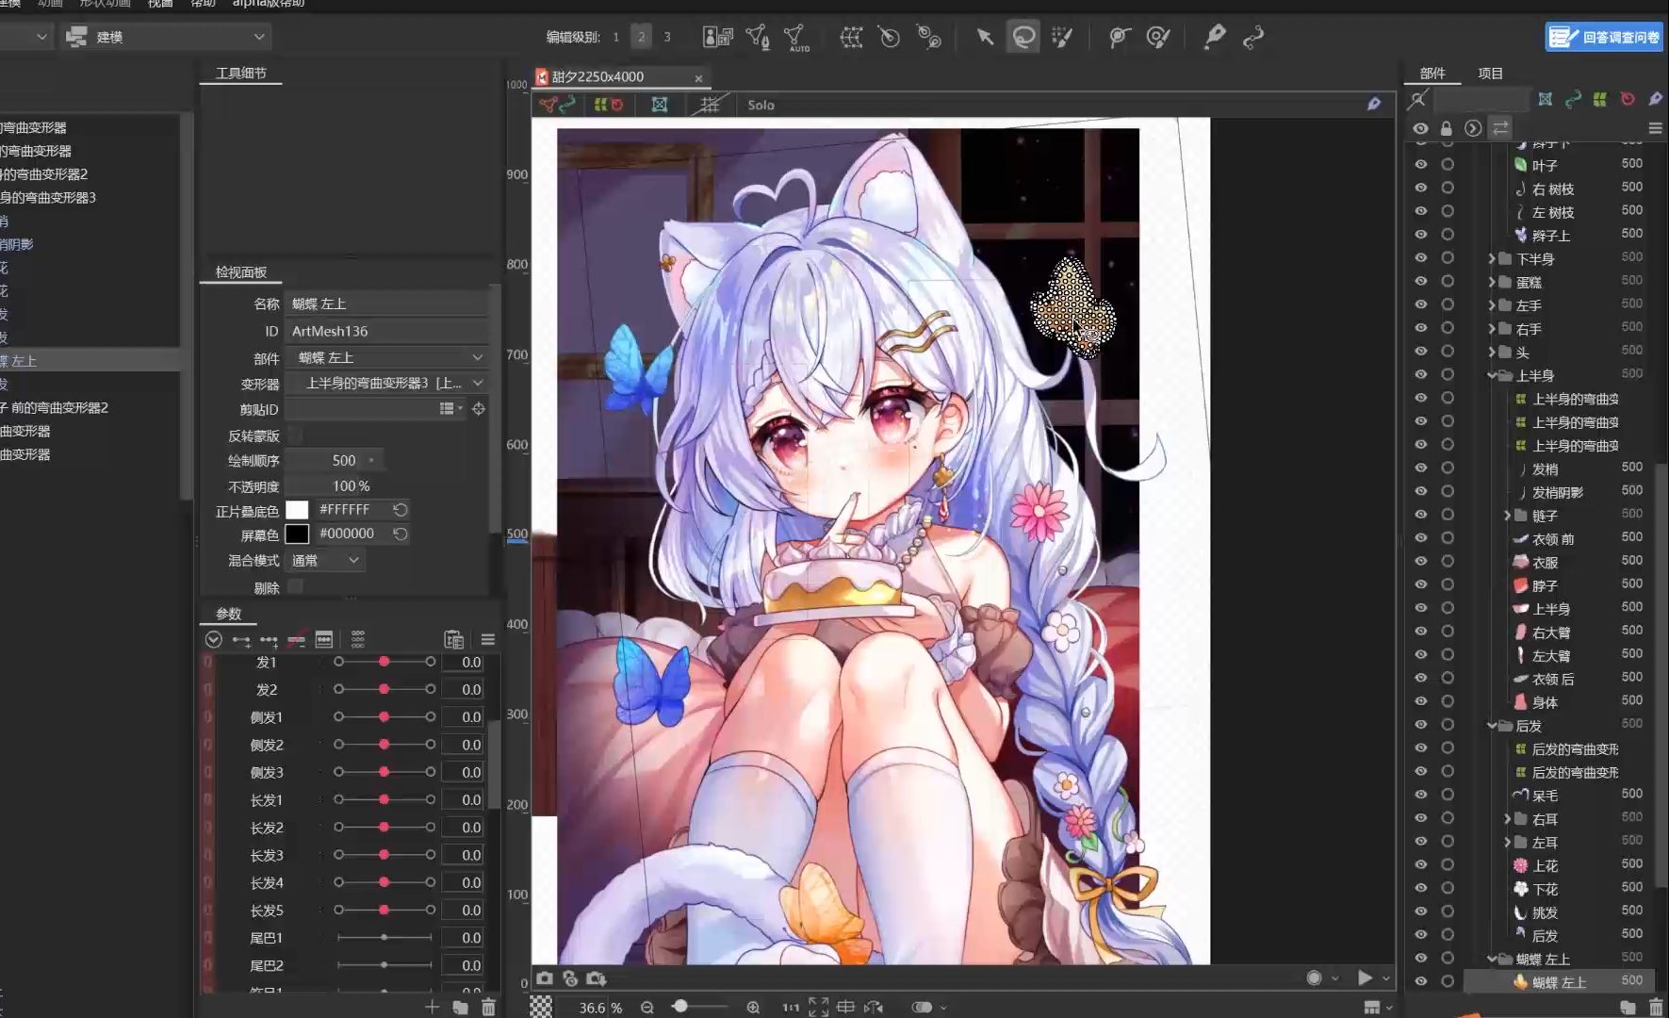Screen dimensions: 1669x1018
Task: Open the 混合模式 dropdown
Action: pos(325,560)
